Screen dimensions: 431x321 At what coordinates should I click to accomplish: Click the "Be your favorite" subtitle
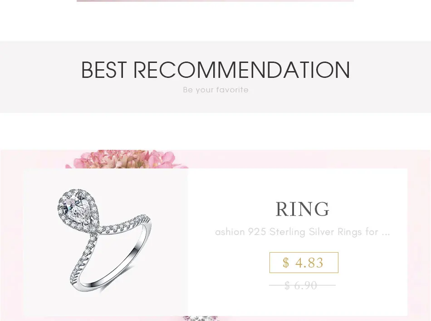(216, 90)
